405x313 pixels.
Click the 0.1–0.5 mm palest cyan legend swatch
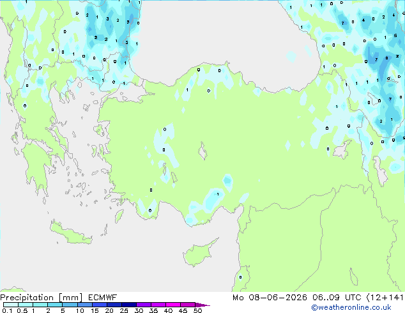pyautogui.click(x=11, y=305)
